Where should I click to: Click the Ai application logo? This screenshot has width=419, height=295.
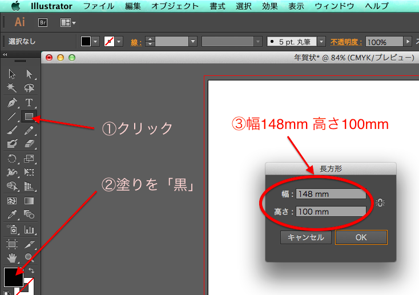tap(20, 22)
